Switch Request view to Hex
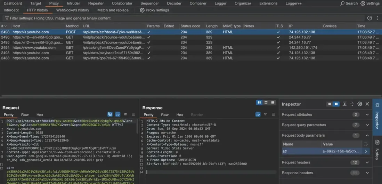This screenshot has height=184, width=382. (x=40, y=115)
